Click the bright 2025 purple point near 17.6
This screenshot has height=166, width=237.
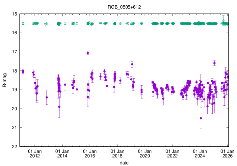(214, 63)
